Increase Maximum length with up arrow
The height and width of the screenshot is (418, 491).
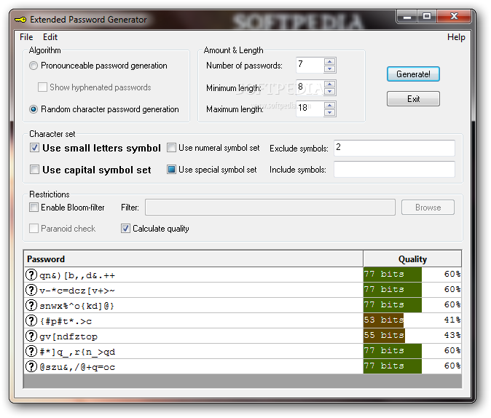tap(329, 105)
